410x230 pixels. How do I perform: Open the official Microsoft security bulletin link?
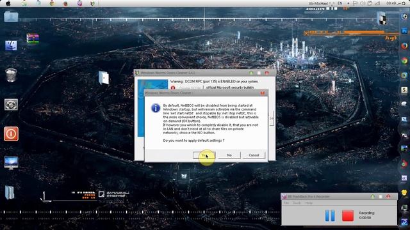[x=230, y=88]
